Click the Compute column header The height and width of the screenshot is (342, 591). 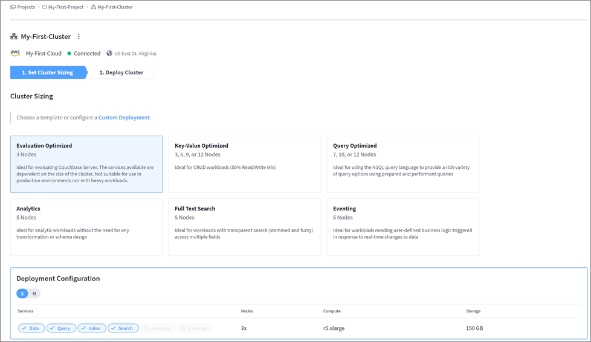(332, 311)
